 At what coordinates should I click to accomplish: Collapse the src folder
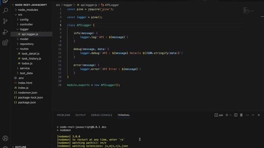20,15
